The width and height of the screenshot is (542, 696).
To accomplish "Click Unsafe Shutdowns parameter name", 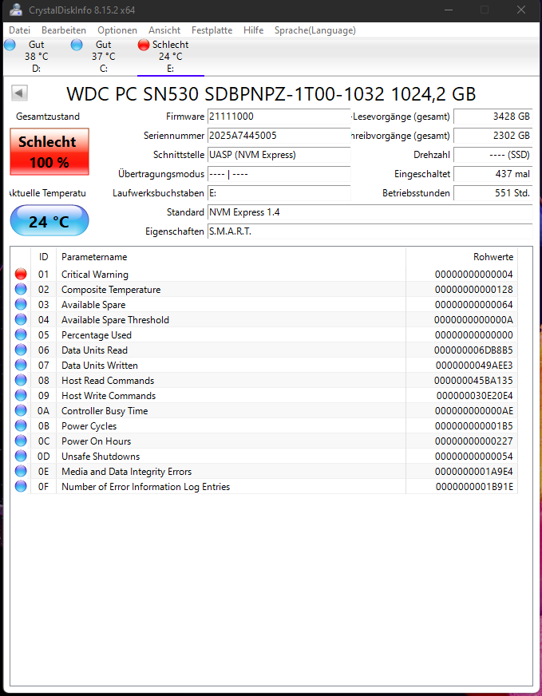I will (x=101, y=457).
